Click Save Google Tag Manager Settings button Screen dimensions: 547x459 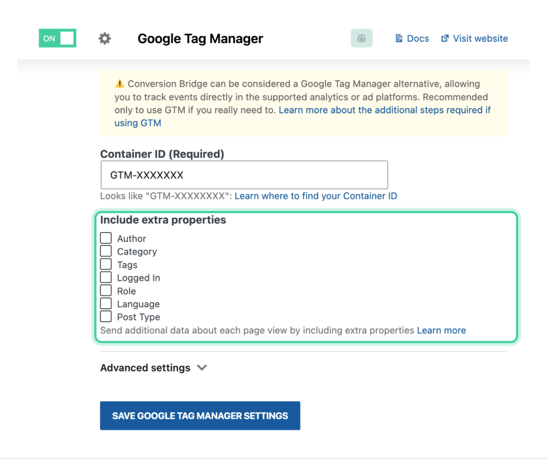click(x=200, y=415)
